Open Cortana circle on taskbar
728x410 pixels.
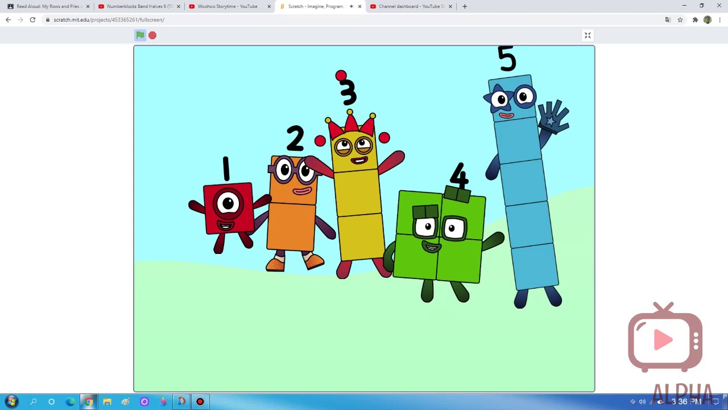point(51,401)
